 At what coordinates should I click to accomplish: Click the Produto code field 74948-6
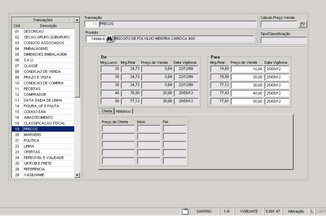point(96,39)
